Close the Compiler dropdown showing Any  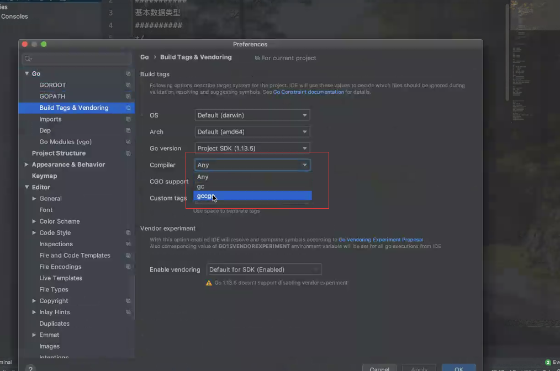(x=252, y=165)
